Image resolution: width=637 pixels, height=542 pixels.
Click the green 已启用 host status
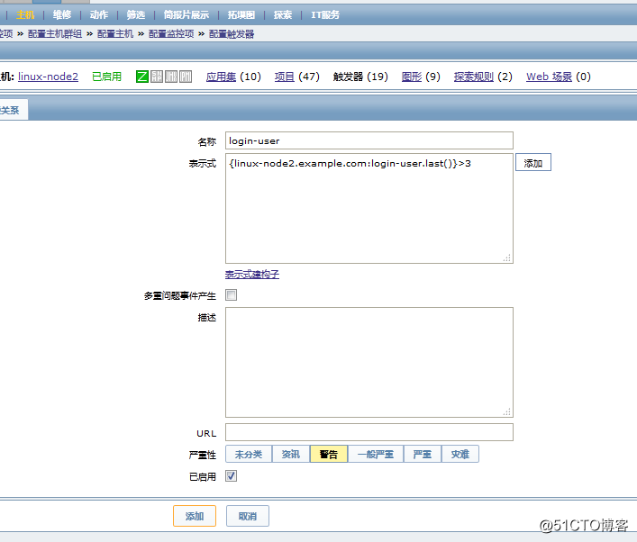[107, 77]
